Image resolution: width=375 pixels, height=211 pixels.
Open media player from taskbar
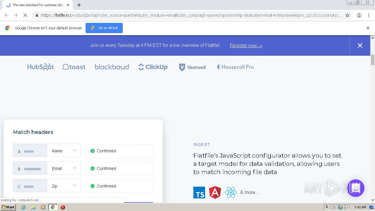43,207
